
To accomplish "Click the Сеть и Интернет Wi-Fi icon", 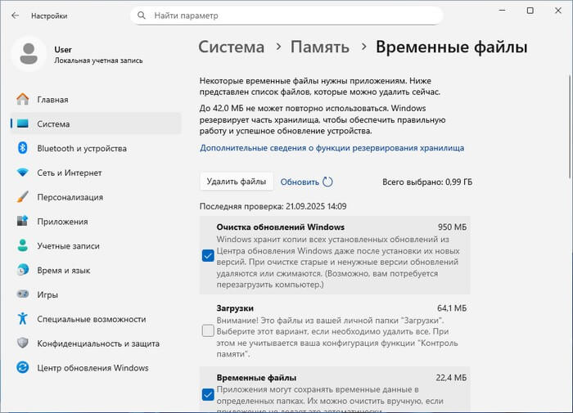I will (x=23, y=173).
